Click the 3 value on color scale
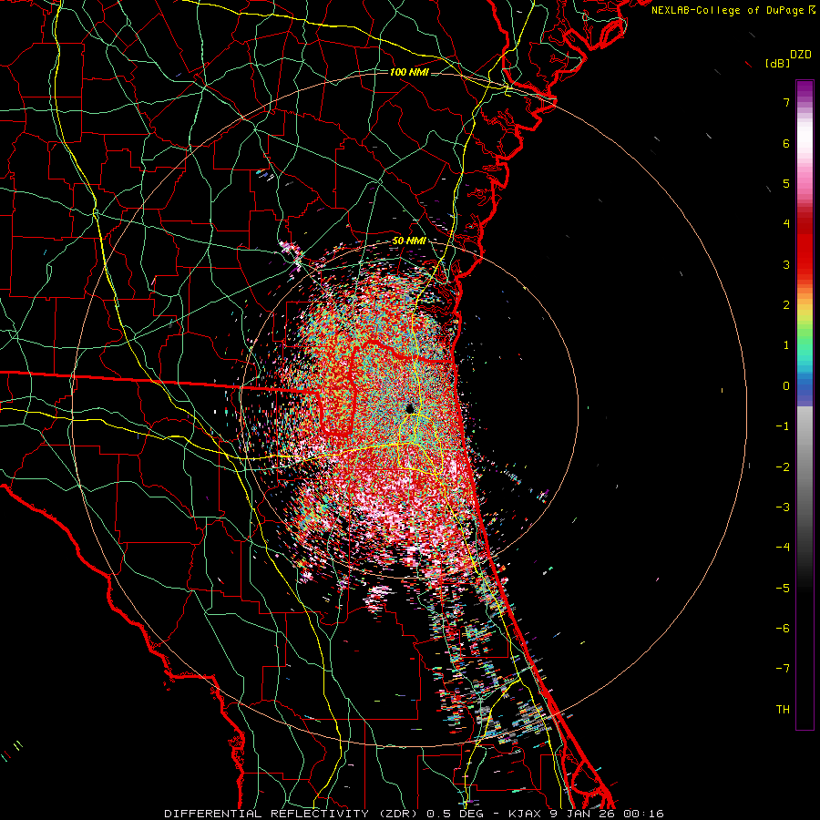Image resolution: width=820 pixels, height=820 pixels. click(786, 264)
